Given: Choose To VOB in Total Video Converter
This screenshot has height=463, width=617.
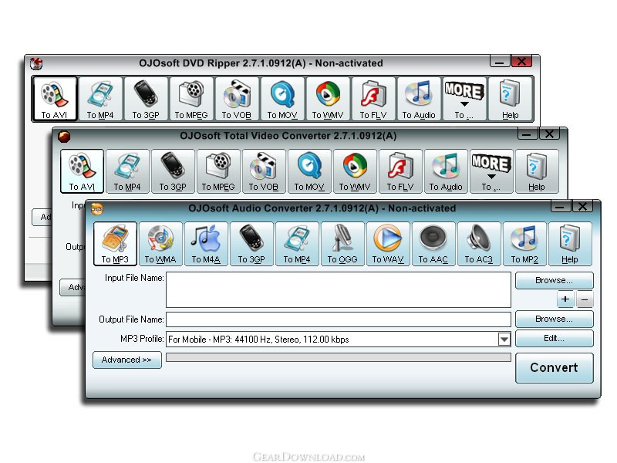Looking at the screenshot, I should tap(264, 171).
